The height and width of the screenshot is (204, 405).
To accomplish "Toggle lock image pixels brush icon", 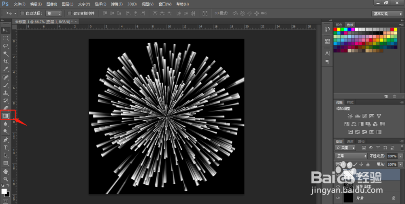I will (355, 164).
